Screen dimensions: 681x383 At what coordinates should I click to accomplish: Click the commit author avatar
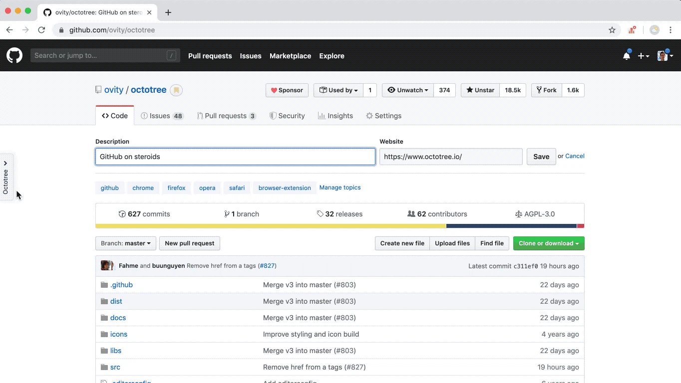click(107, 265)
